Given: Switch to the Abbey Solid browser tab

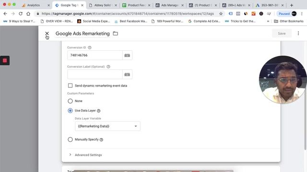Looking at the screenshot, I should 102,5.
